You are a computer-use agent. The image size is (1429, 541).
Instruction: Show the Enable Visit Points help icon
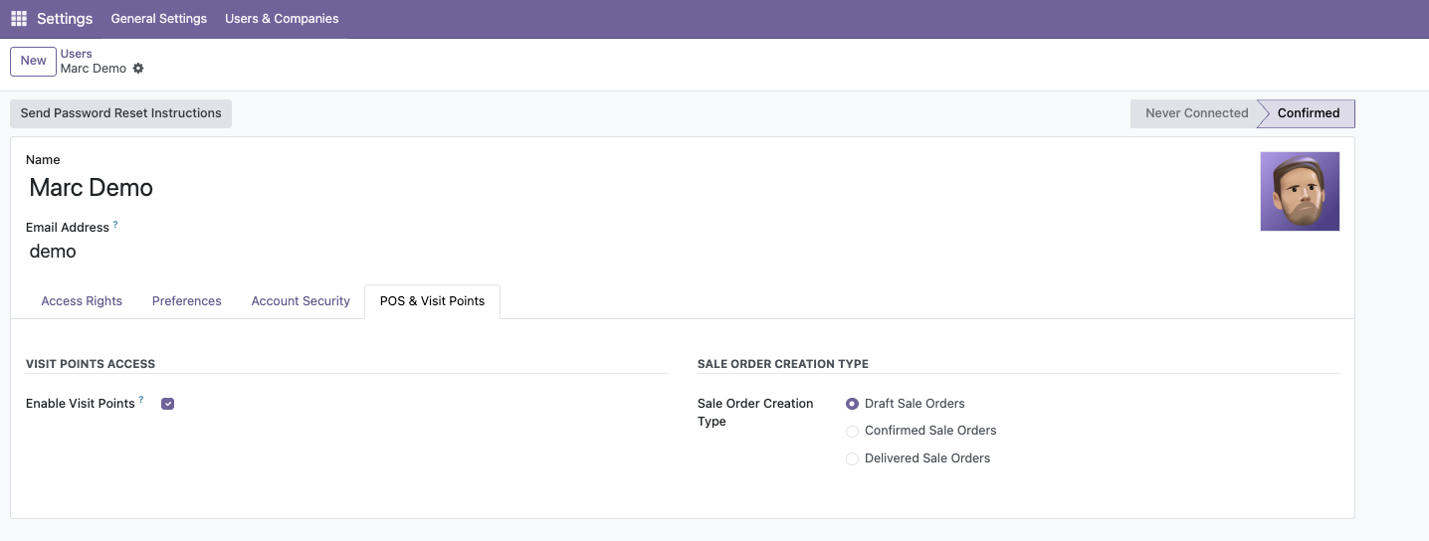[x=141, y=400]
